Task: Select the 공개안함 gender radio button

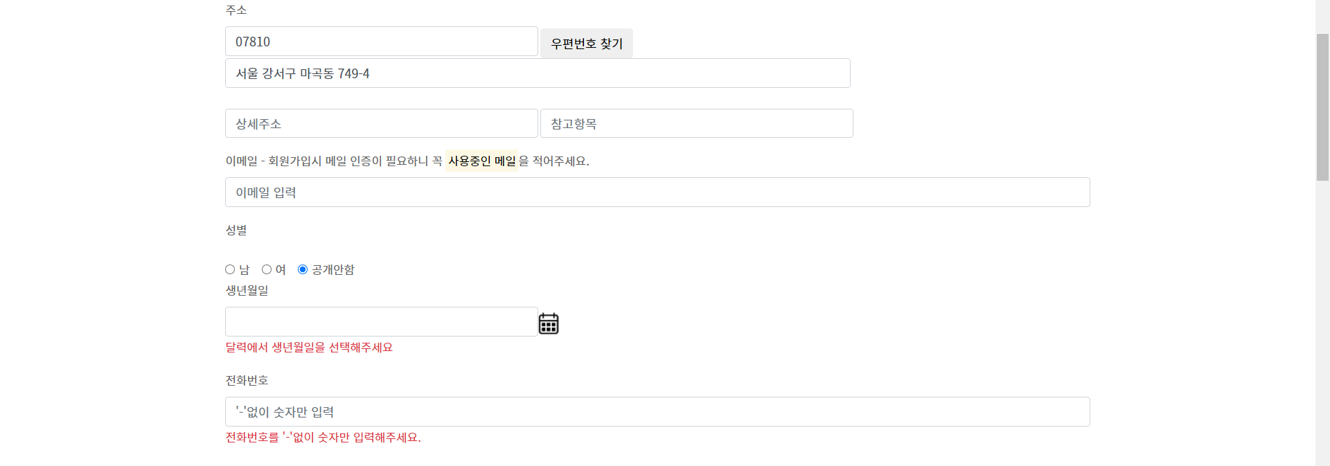Action: pos(302,269)
